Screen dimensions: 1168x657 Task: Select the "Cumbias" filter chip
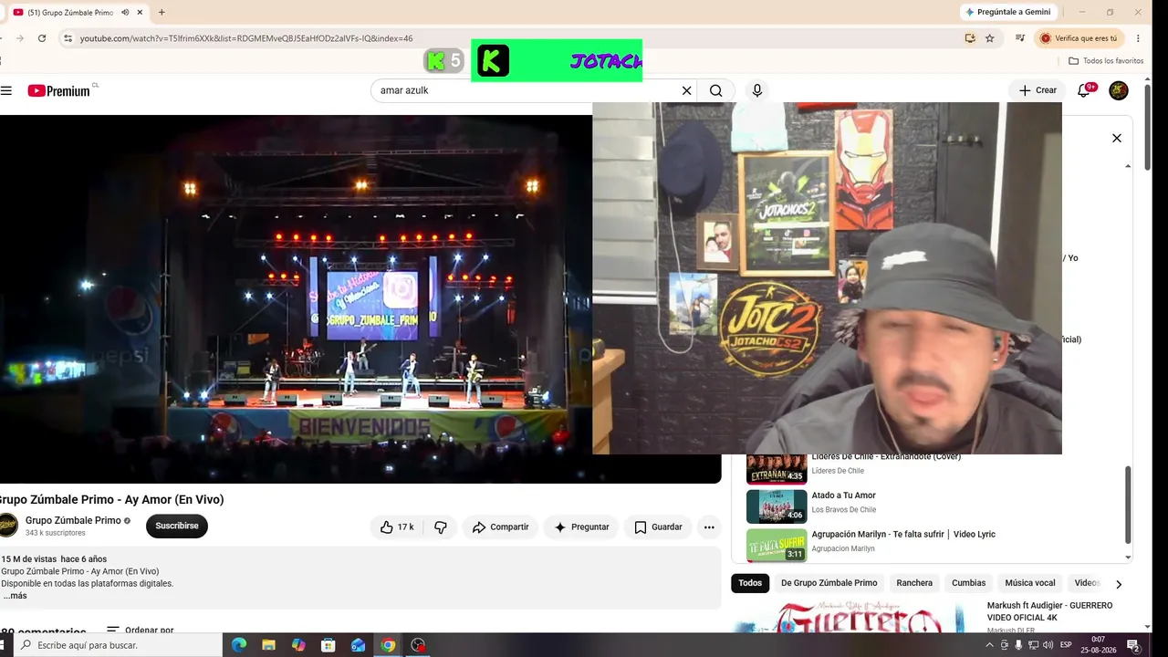click(x=968, y=583)
